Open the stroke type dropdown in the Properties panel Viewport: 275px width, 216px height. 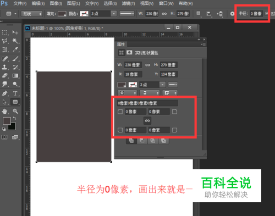coord(173,85)
